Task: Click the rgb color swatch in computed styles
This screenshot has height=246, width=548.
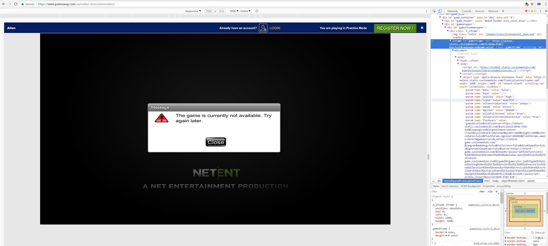Action: [535, 238]
